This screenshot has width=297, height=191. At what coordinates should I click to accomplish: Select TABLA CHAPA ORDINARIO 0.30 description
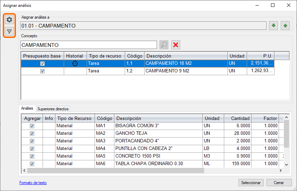(x=158, y=163)
